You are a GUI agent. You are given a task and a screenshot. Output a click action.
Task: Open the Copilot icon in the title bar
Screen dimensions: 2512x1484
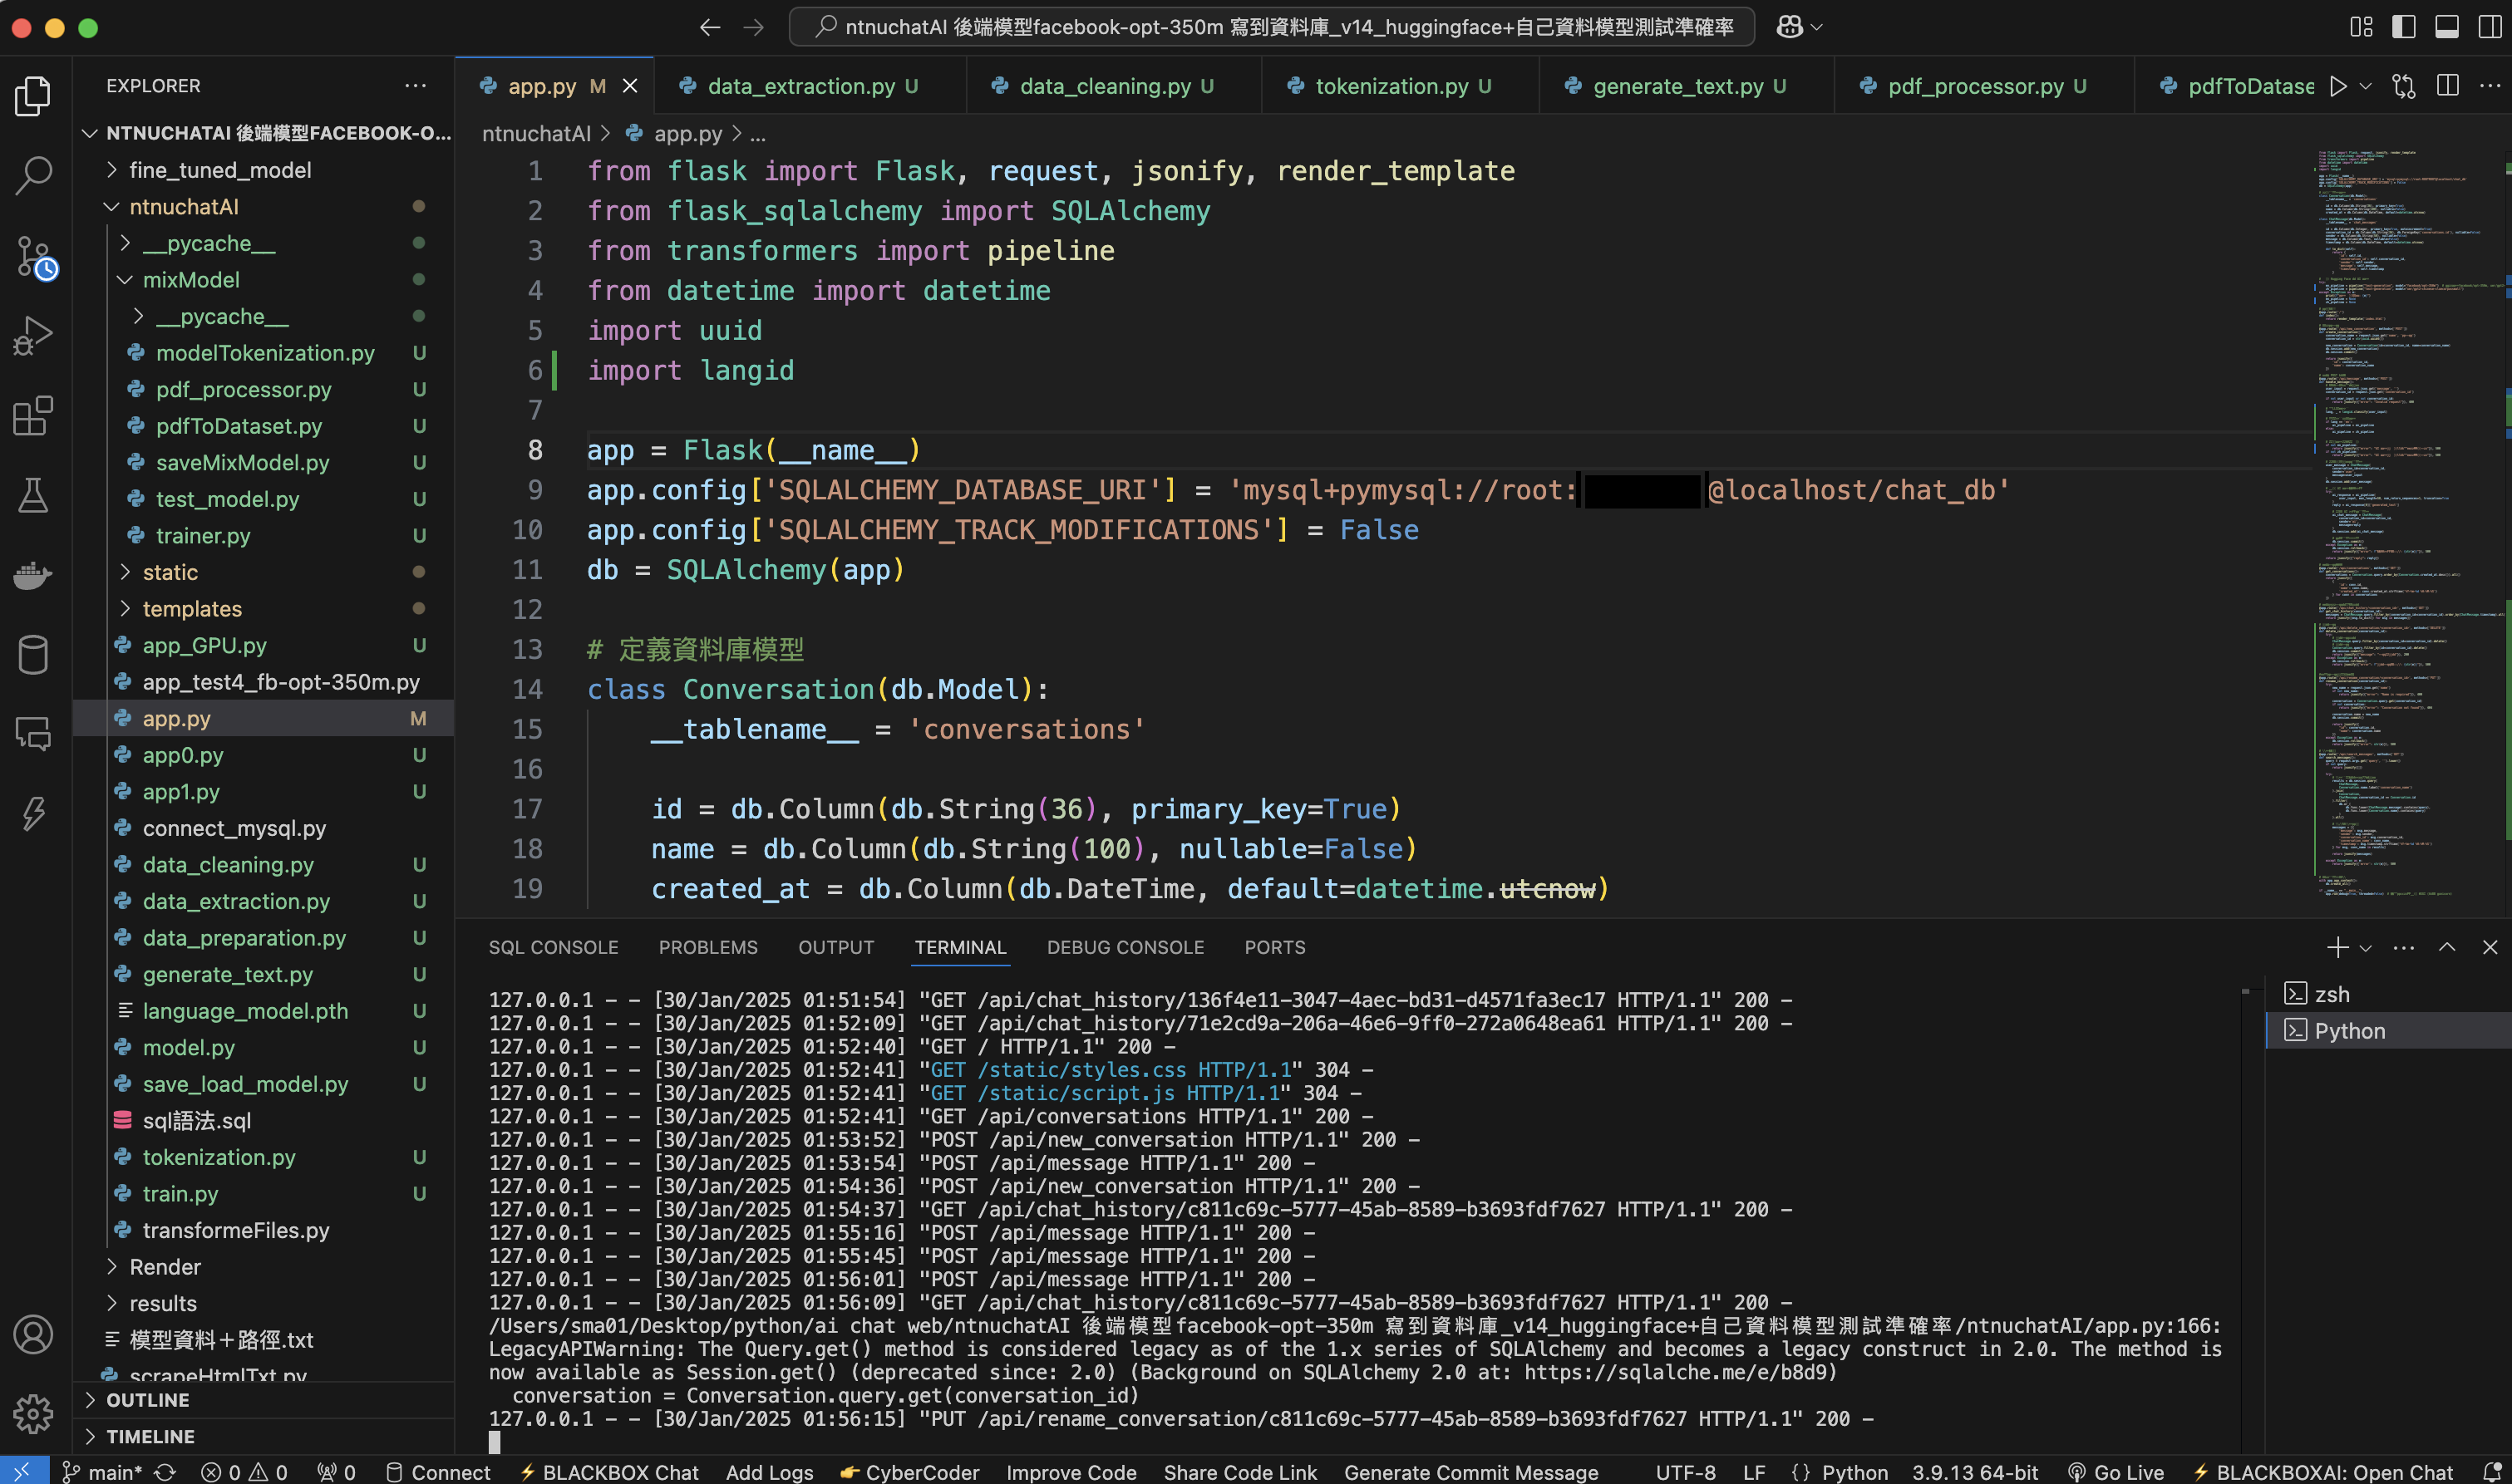tap(1790, 27)
